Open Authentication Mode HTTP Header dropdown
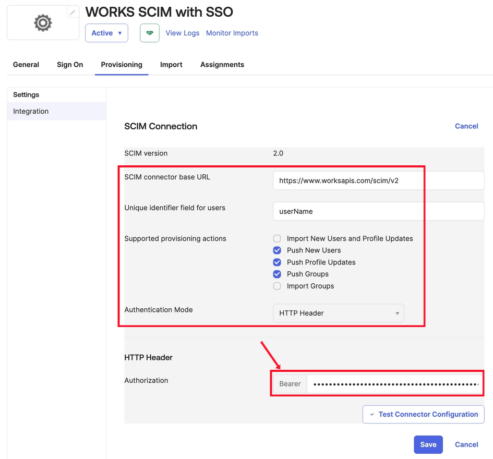The image size is (493, 459). (x=338, y=313)
